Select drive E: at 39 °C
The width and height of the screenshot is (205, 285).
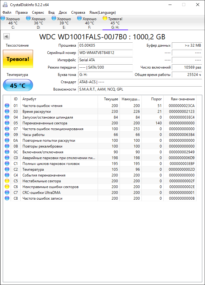tap(64, 23)
